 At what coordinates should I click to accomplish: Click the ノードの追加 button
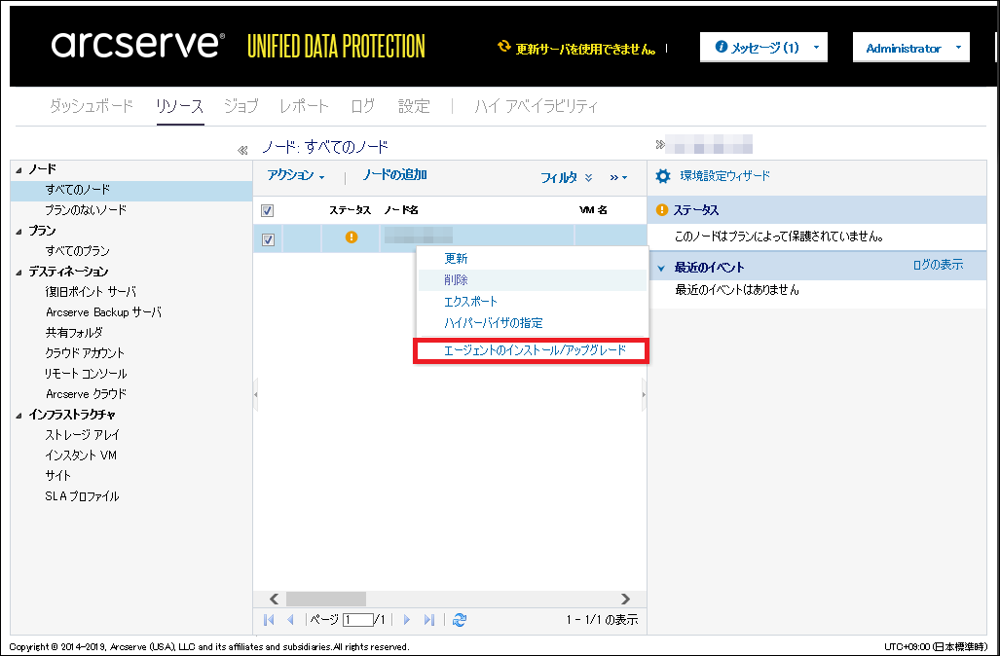click(394, 175)
